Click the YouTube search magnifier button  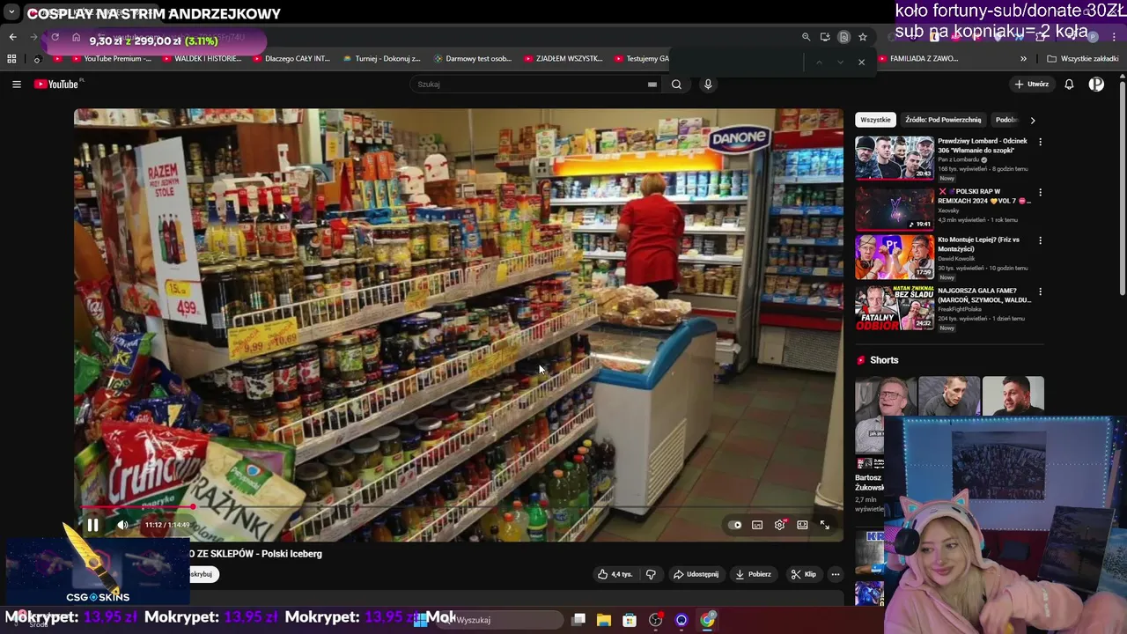(x=676, y=85)
